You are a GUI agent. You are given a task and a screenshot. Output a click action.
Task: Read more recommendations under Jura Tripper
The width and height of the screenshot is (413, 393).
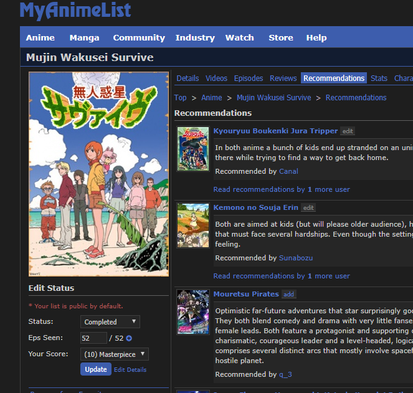pyautogui.click(x=282, y=189)
